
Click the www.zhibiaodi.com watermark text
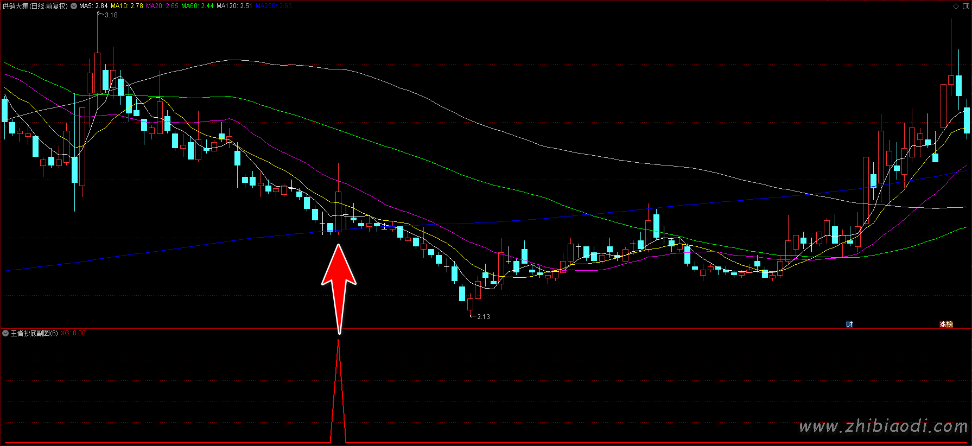(x=883, y=426)
